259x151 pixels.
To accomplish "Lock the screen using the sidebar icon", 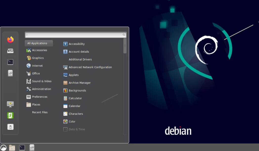I will coord(10,104).
